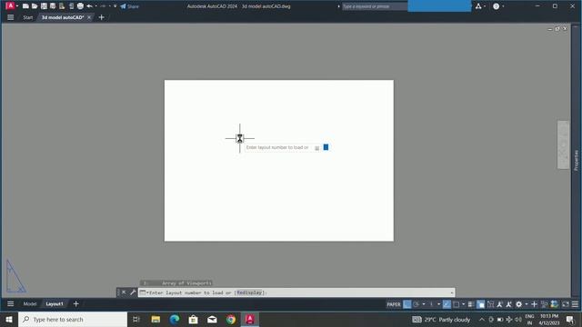Viewport: 582px width, 327px height.
Task: Click the Redisplay option in command line
Action: [249, 292]
